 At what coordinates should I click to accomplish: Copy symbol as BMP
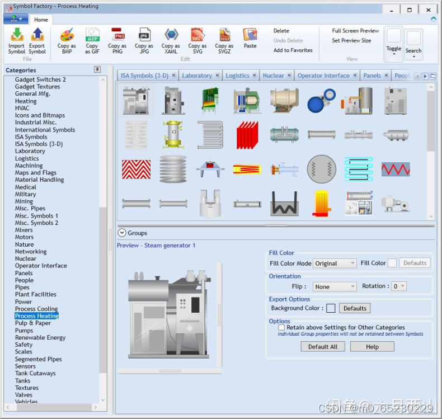coord(67,41)
